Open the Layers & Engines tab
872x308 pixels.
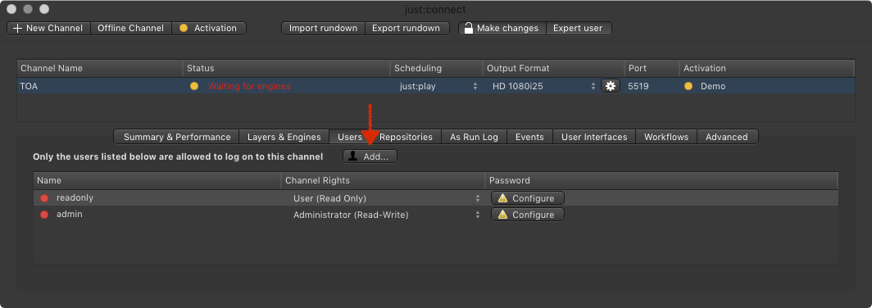point(284,137)
